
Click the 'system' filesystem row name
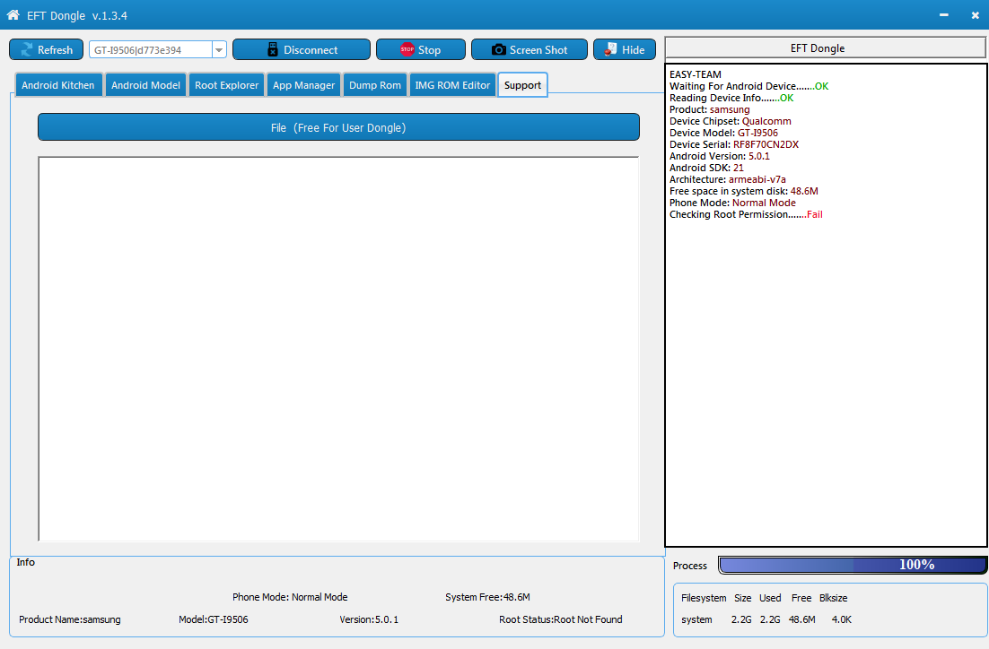pos(697,619)
